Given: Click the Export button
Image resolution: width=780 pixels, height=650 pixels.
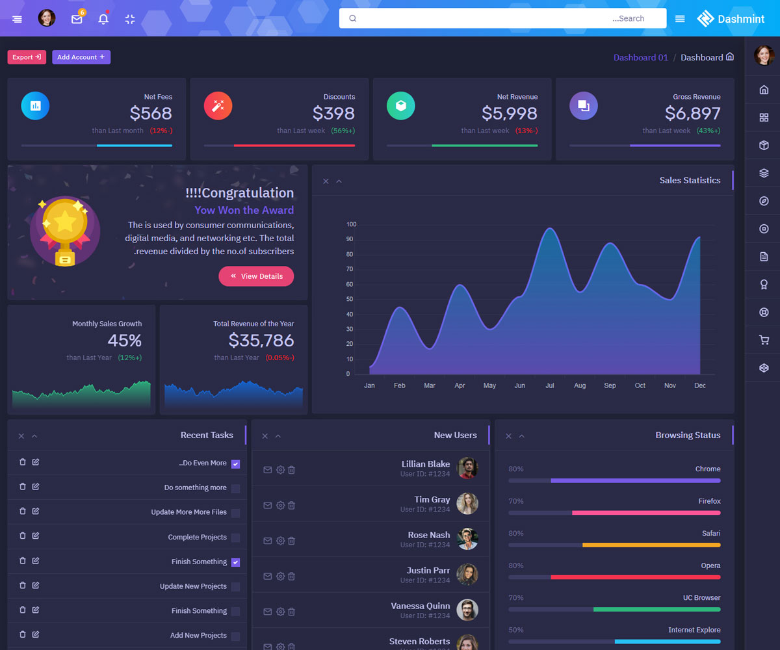Looking at the screenshot, I should [27, 57].
